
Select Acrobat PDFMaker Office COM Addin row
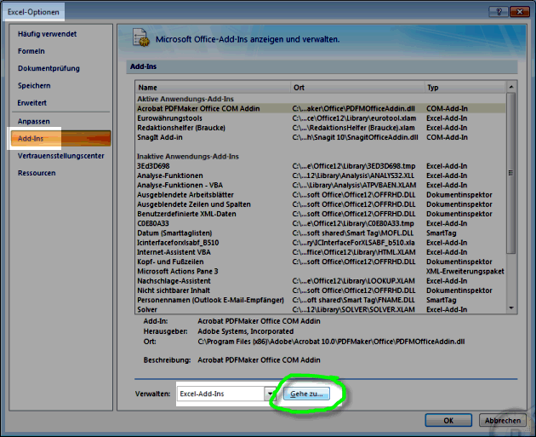(x=320, y=108)
